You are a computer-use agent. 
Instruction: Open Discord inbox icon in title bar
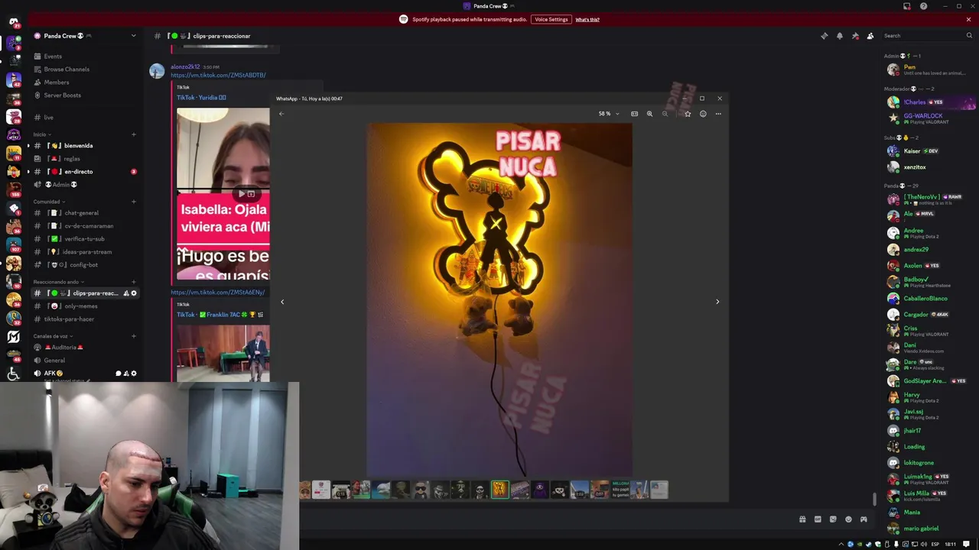[x=907, y=6]
